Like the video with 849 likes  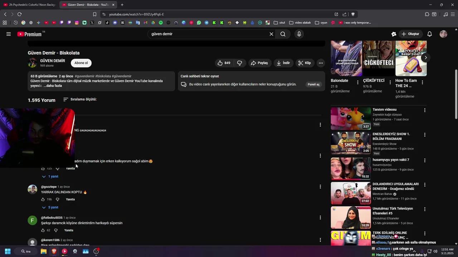224,63
